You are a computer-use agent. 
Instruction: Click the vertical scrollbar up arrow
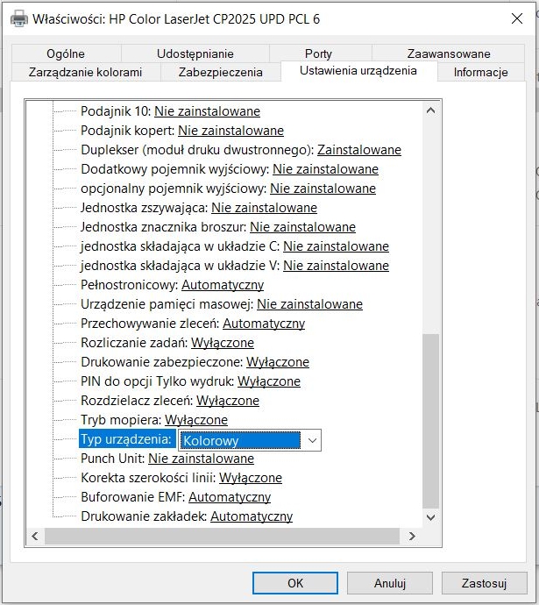pos(431,110)
